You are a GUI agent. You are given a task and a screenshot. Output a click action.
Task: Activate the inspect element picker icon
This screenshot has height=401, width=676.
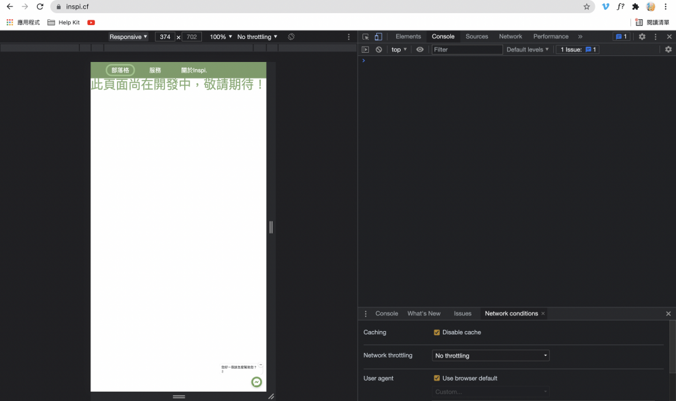click(x=366, y=37)
